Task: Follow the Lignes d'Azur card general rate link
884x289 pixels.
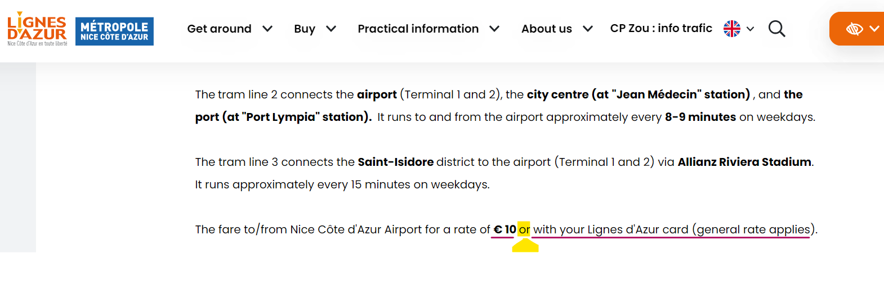Action: 672,229
